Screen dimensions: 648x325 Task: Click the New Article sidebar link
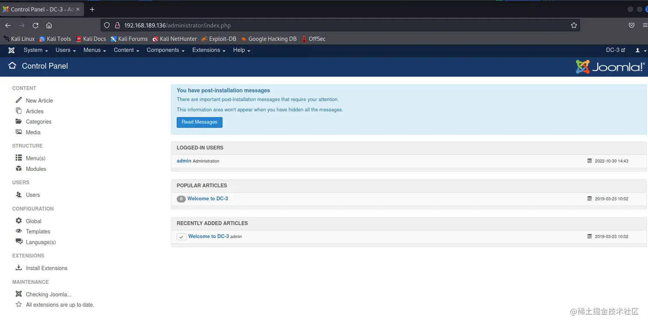39,101
